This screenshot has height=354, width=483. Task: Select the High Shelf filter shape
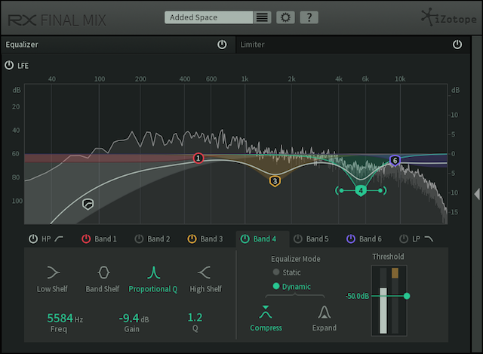[x=204, y=272]
